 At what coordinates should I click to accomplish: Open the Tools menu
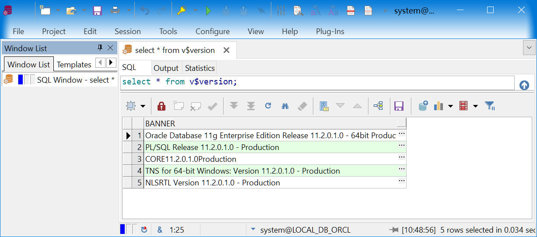coord(168,31)
